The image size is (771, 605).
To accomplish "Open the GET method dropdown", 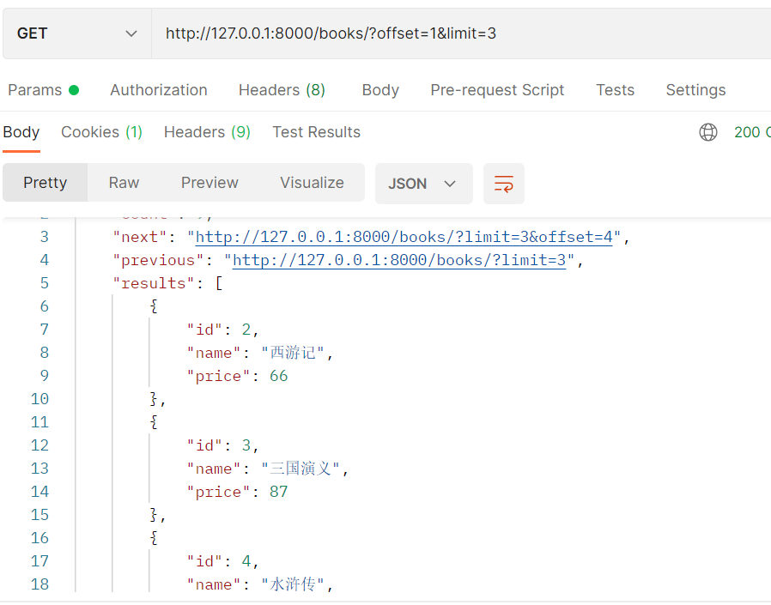I will (77, 33).
